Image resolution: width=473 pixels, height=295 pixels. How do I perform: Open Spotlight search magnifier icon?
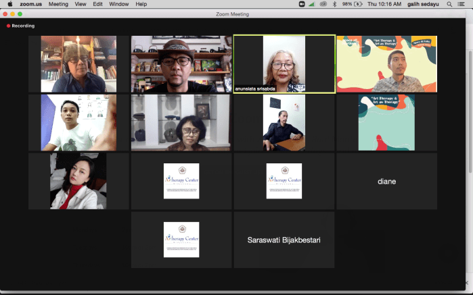[451, 4]
